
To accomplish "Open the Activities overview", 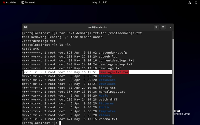I will pyautogui.click(x=9, y=2).
